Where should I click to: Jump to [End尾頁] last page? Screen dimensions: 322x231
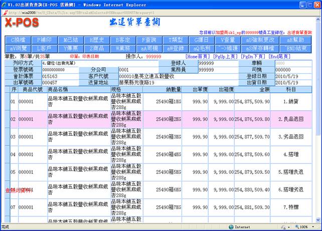point(280,57)
